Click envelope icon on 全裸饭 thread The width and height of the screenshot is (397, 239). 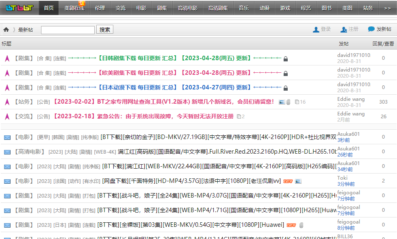7,225
